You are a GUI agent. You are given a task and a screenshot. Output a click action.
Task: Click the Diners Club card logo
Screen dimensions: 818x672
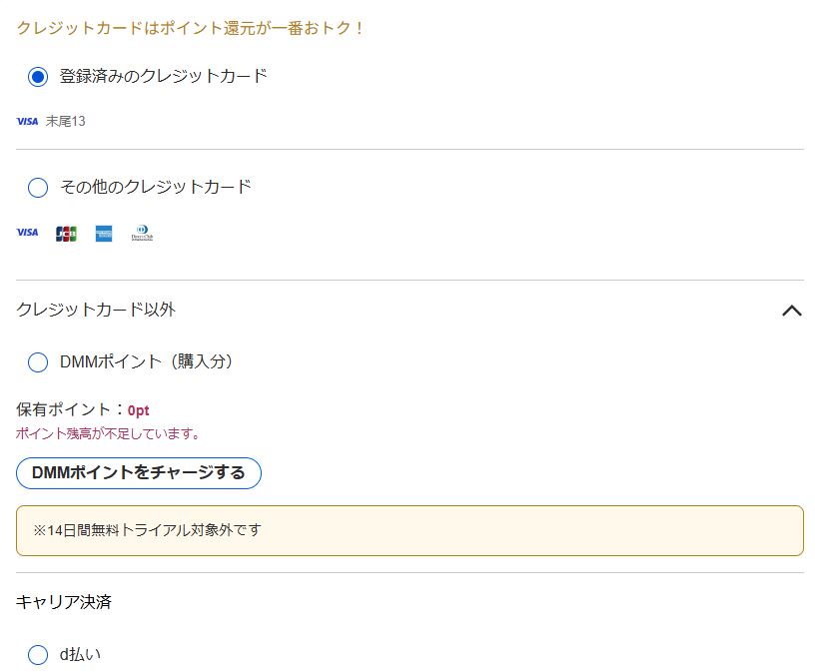pos(142,234)
